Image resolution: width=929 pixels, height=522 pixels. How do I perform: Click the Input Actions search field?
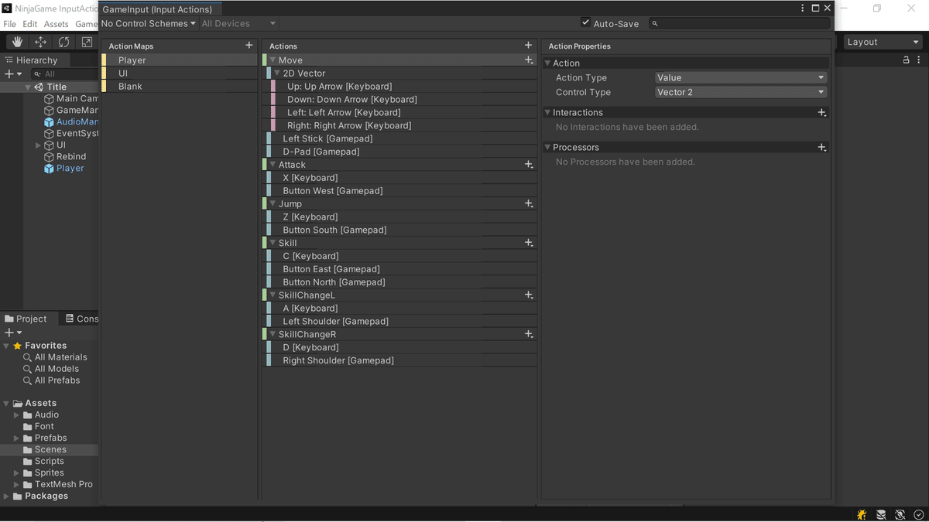pyautogui.click(x=739, y=24)
